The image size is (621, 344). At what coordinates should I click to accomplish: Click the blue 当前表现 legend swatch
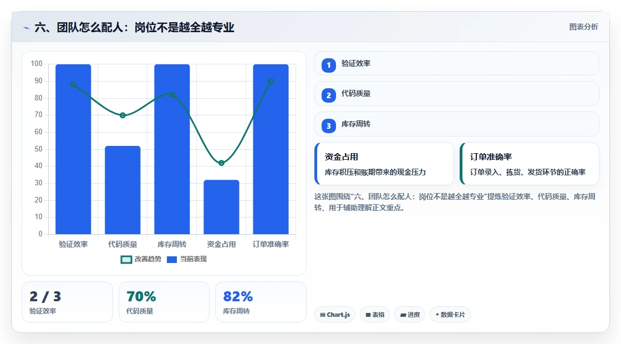(171, 260)
